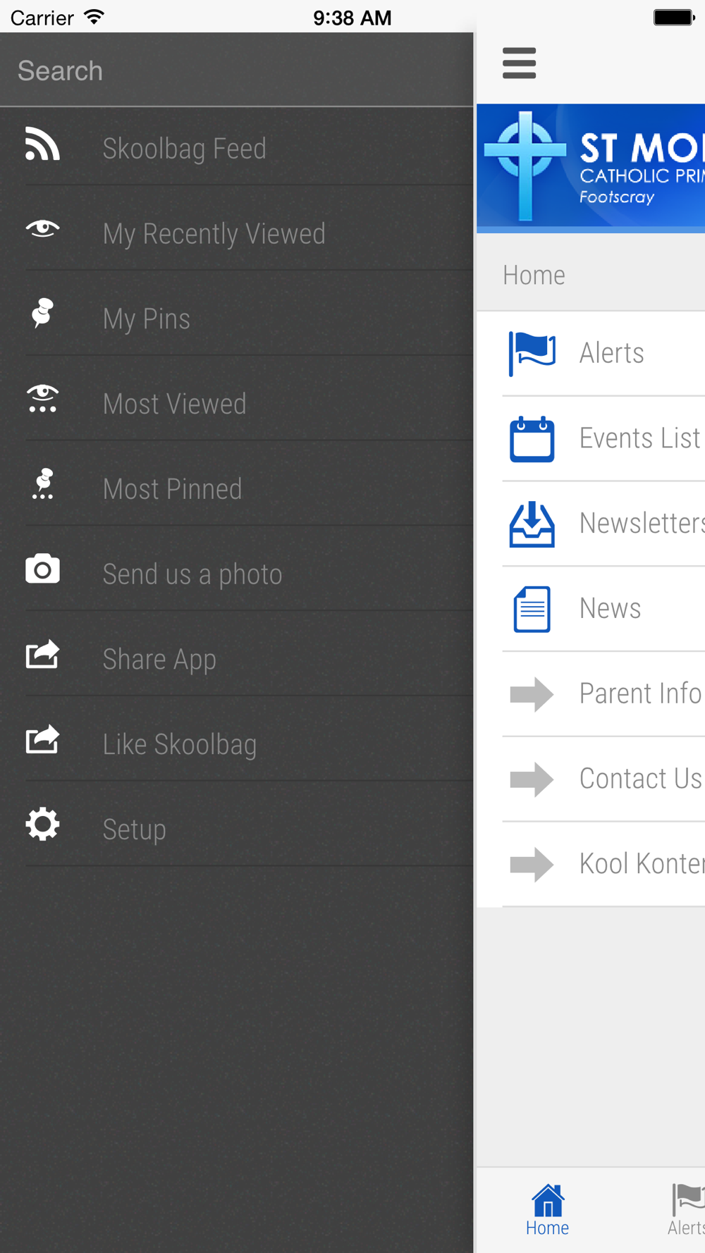Expand the Parent Info section arrow
Viewport: 705px width, 1253px height.
(532, 694)
